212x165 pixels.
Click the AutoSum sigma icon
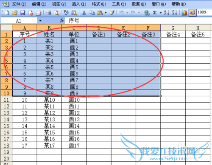tap(155, 13)
